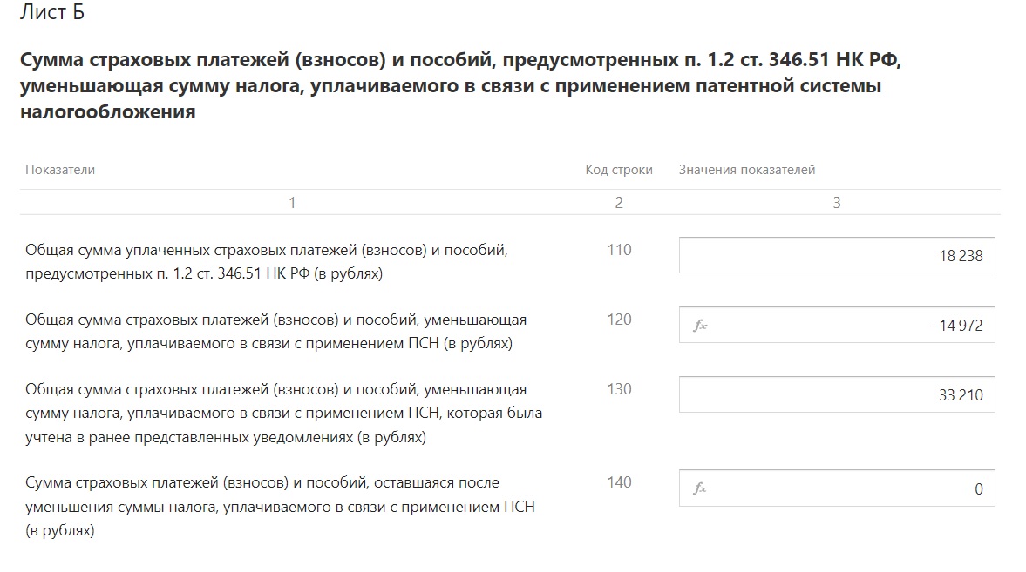1026x572 pixels.
Task: Click column number 1 under Показатели
Action: click(x=292, y=203)
